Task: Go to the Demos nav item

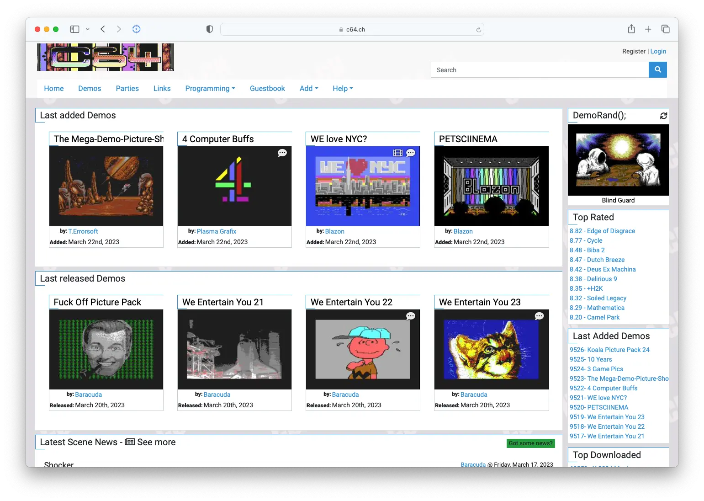Action: (90, 89)
